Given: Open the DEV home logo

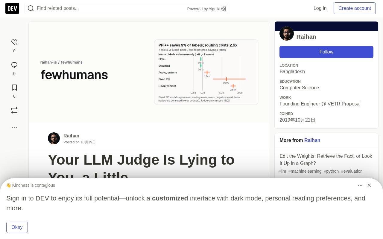Looking at the screenshot, I should 12,8.
